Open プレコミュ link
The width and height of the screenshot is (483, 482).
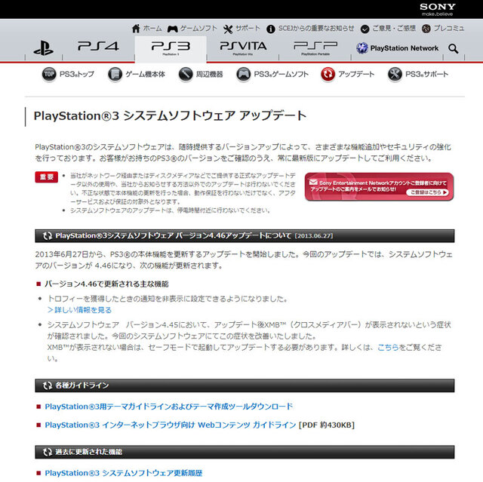point(449,29)
